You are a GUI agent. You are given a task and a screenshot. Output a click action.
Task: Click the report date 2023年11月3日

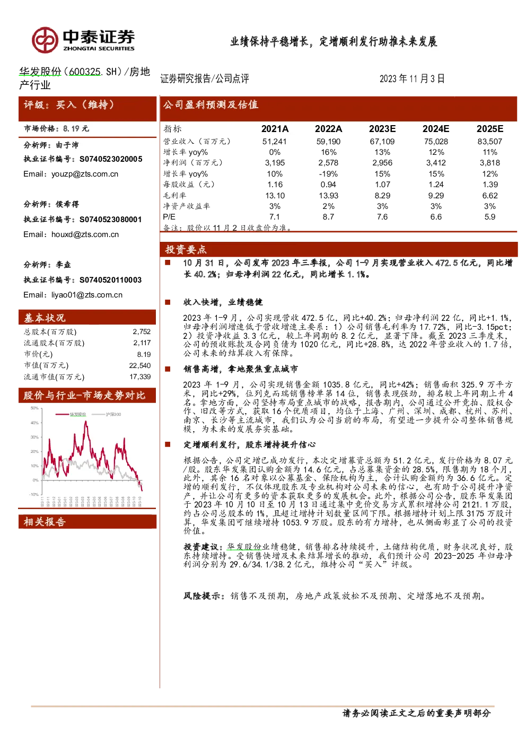pyautogui.click(x=412, y=78)
